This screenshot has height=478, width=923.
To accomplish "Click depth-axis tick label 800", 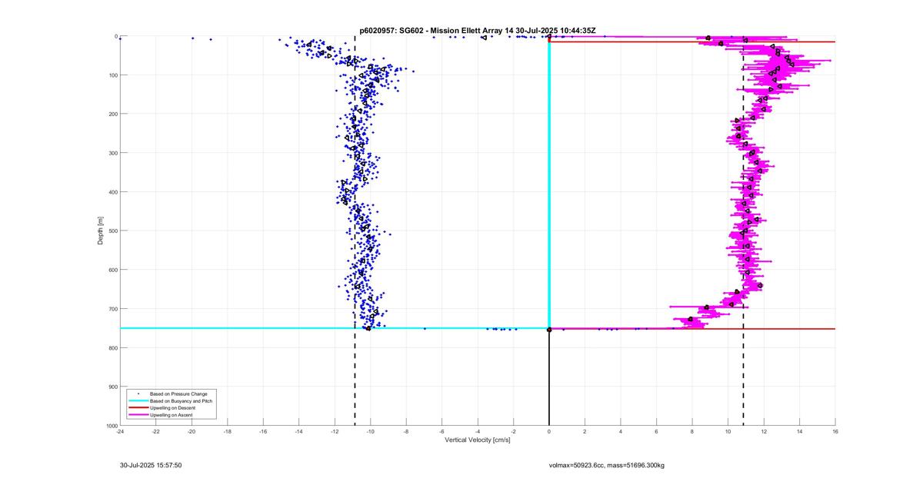I will (112, 347).
